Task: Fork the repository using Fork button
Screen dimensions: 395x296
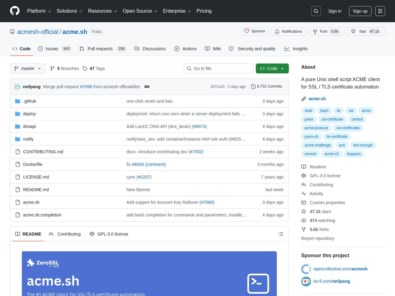Action: pos(326,31)
